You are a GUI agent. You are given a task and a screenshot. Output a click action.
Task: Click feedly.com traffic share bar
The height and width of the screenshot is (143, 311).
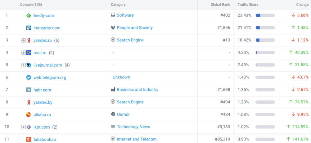click(265, 15)
